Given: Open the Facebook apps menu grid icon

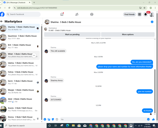Looking at the screenshot, I should tap(139, 14).
